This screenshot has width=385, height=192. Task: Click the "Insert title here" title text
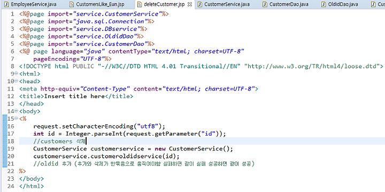point(74,96)
